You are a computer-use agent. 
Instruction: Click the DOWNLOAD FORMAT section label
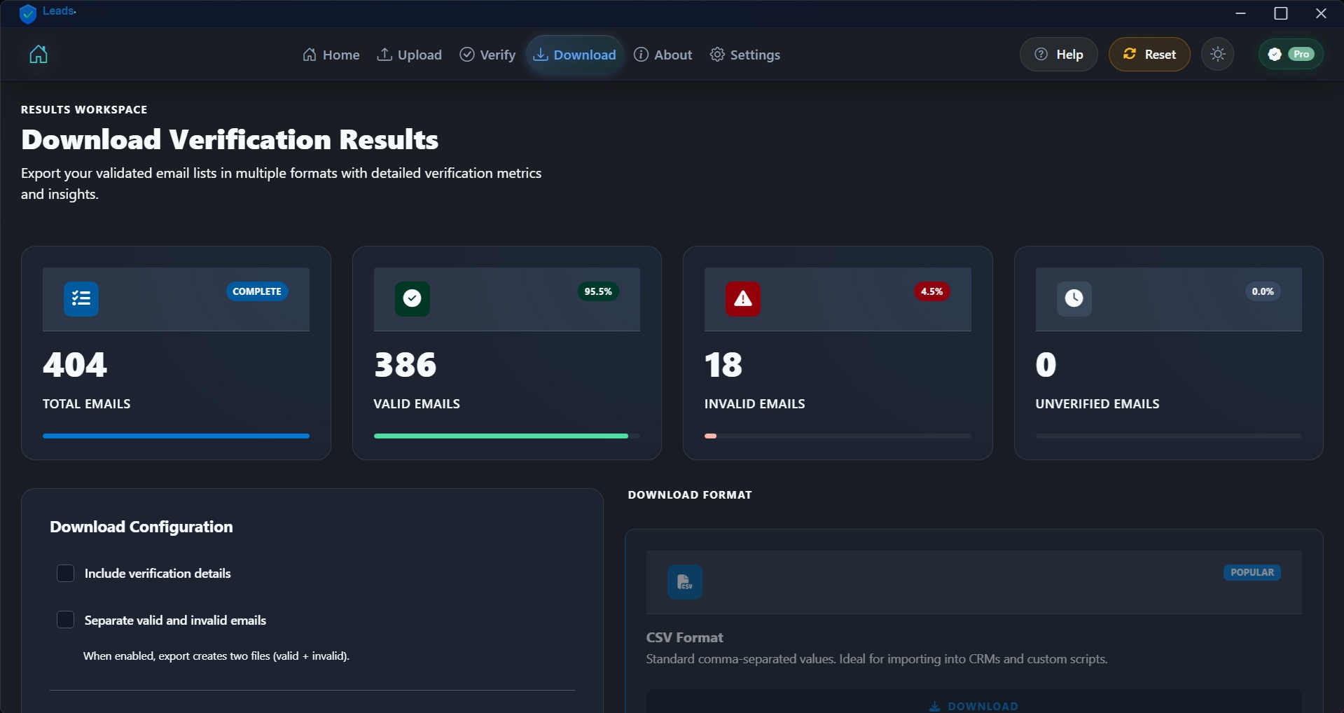[x=690, y=494]
